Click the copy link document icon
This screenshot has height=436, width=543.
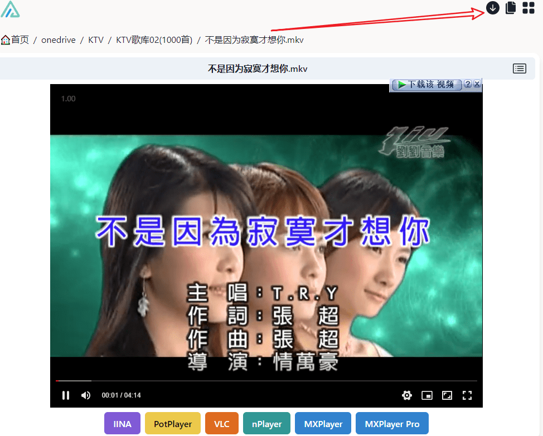[510, 8]
